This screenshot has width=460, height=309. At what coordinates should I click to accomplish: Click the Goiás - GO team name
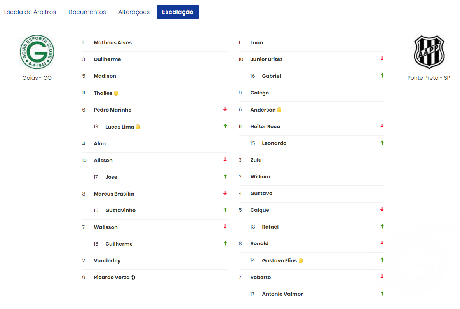[x=37, y=78]
